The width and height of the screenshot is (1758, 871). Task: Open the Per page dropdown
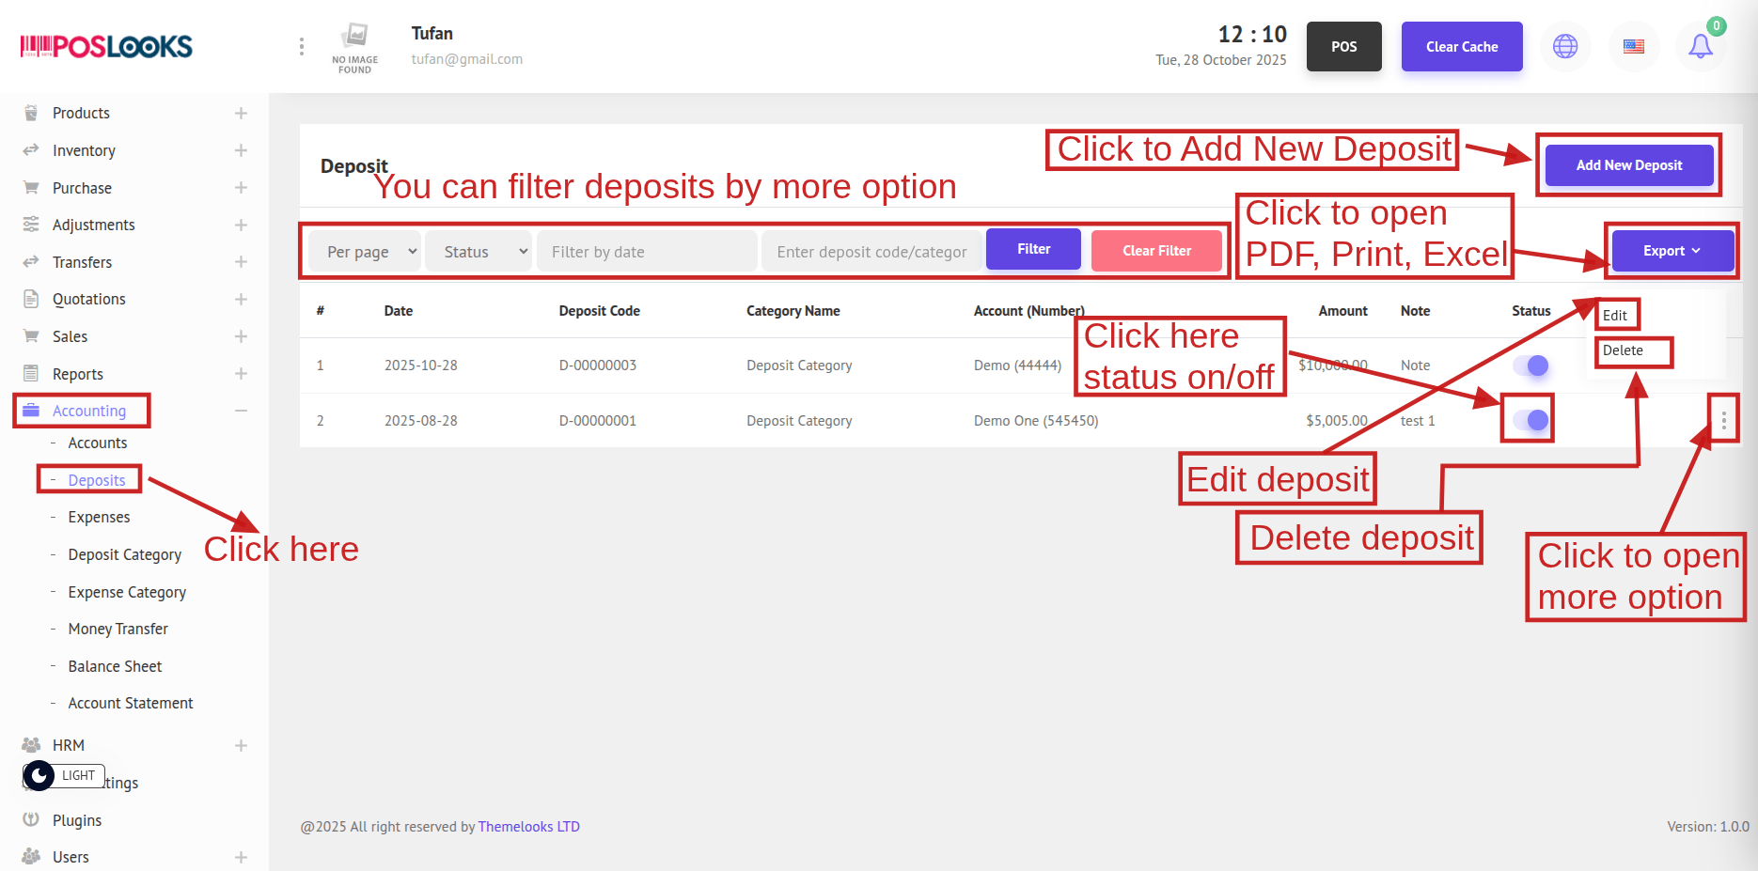click(365, 252)
